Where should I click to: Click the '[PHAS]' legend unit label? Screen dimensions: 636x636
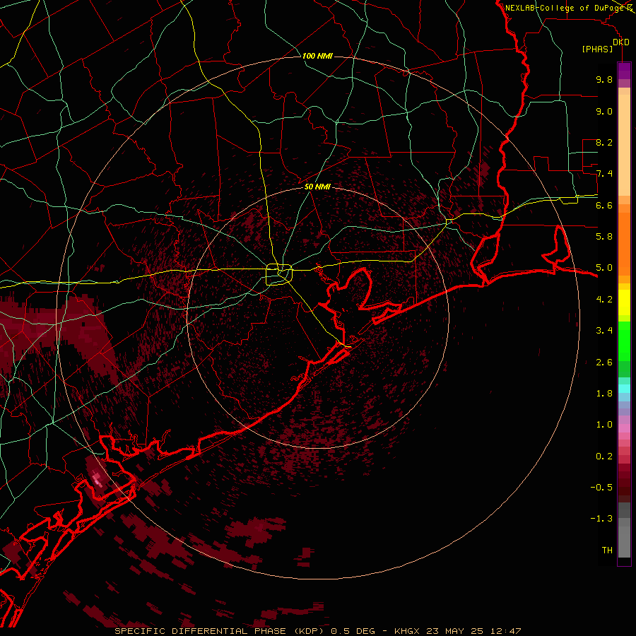(x=597, y=49)
